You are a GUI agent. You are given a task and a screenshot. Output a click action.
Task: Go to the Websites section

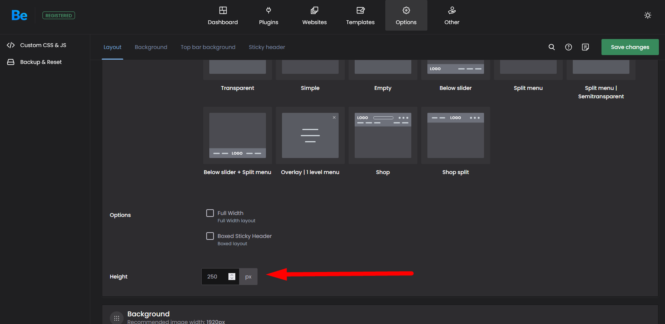[x=314, y=16]
